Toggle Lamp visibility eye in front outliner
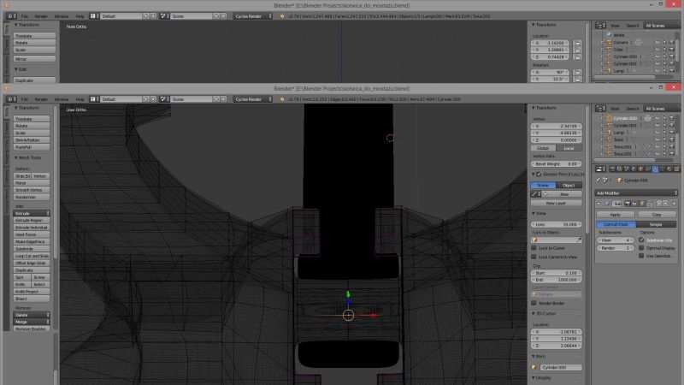The width and height of the screenshot is (684, 385). pos(657,133)
